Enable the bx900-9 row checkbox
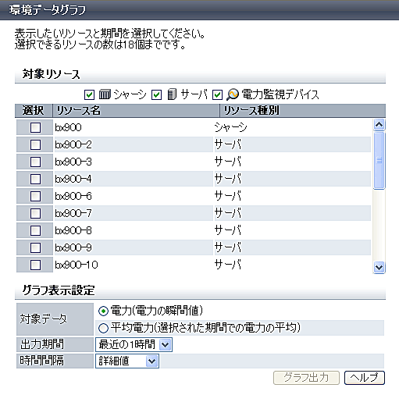This screenshot has width=399, height=395. tap(35, 247)
